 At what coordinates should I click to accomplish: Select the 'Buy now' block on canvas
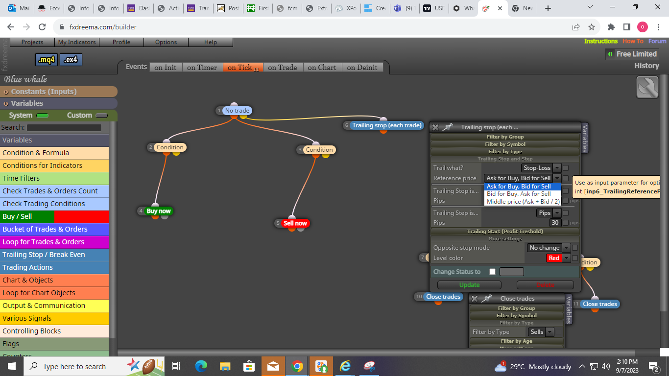tap(159, 211)
